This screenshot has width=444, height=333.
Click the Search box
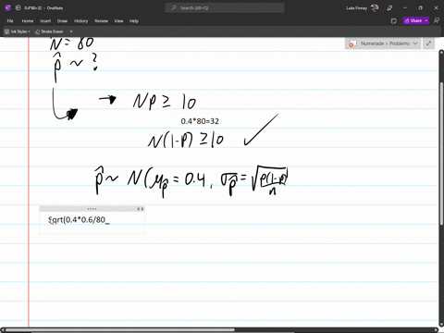tap(225, 8)
